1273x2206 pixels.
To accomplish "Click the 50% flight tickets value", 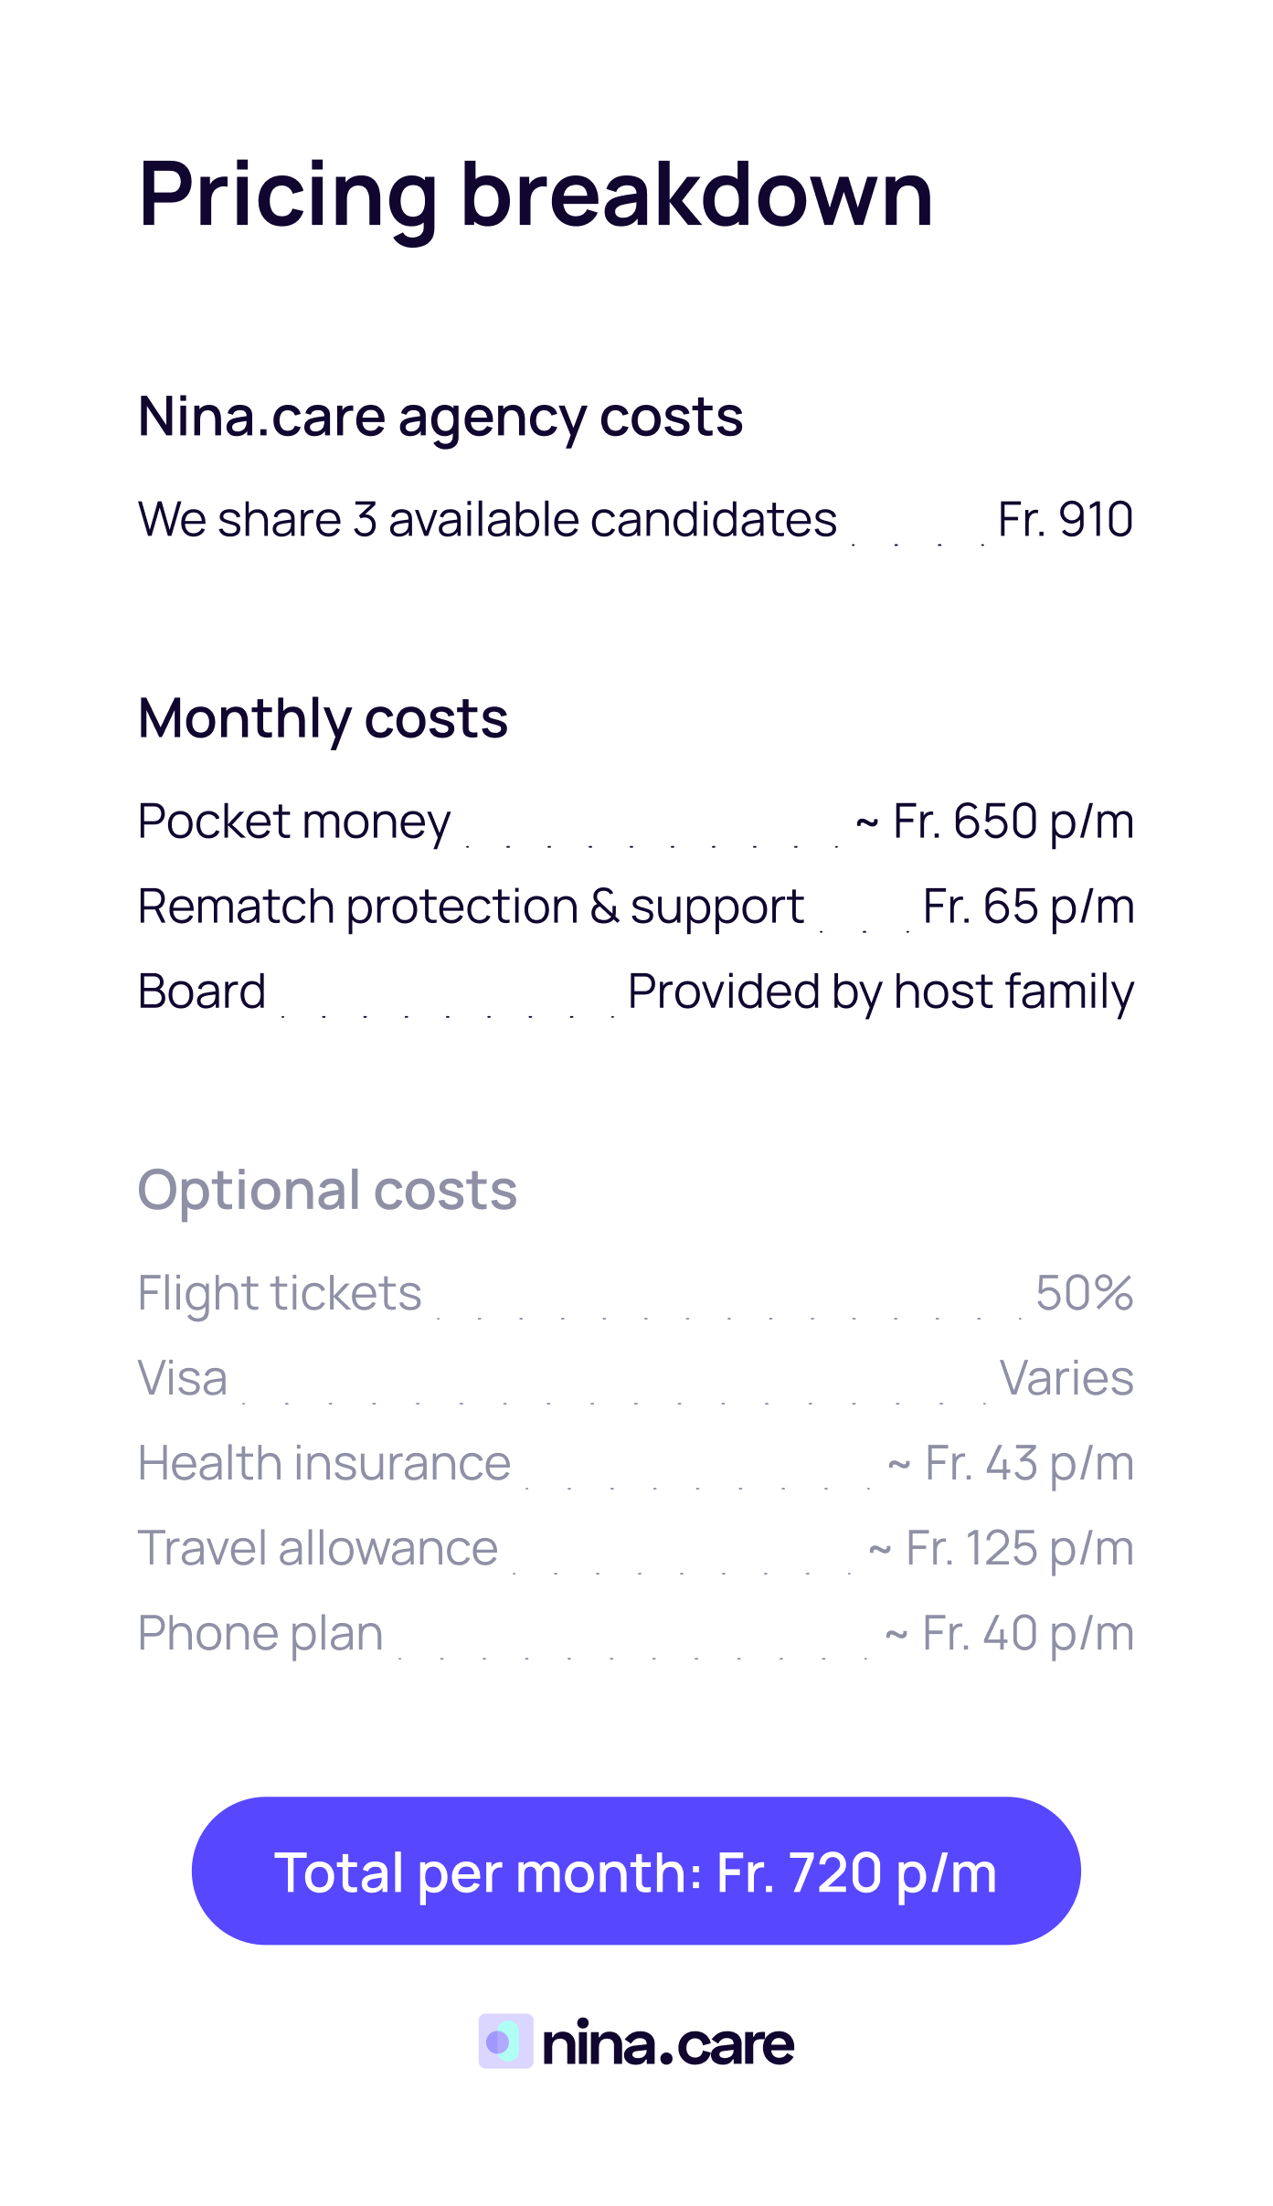I will click(1084, 1293).
